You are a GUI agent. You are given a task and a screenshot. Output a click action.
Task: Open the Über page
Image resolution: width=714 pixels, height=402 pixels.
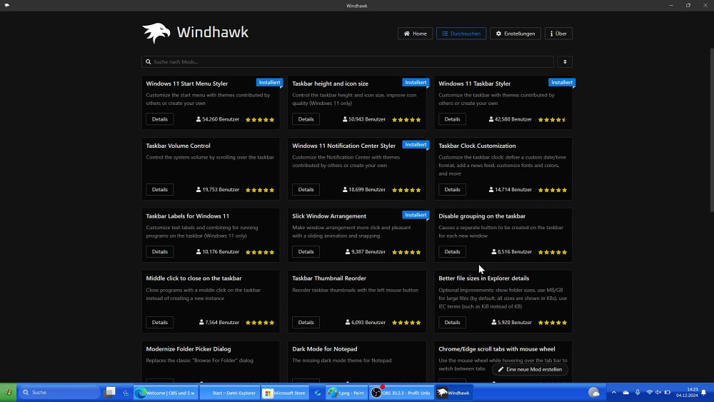point(558,34)
